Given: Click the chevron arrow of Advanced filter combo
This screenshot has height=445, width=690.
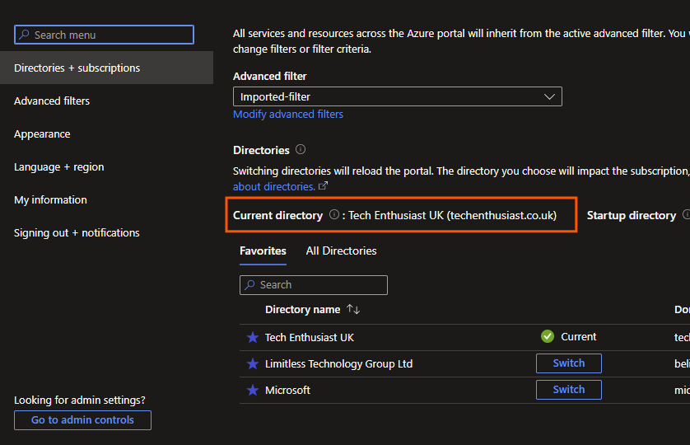Looking at the screenshot, I should [549, 96].
